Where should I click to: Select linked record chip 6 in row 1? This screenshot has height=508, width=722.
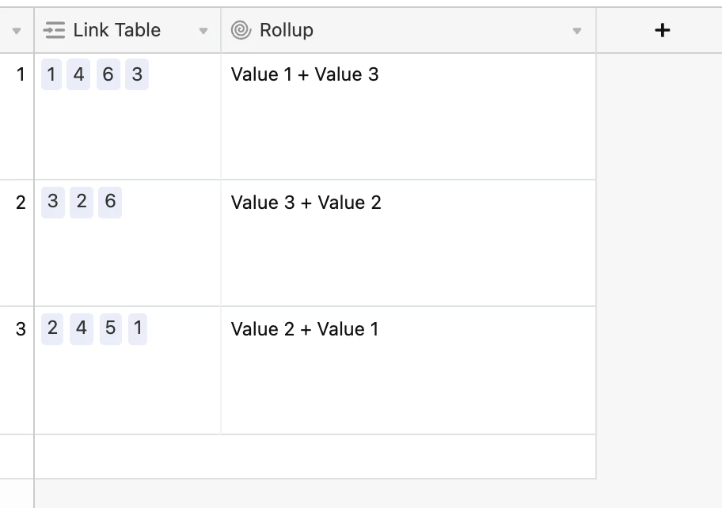(x=108, y=74)
